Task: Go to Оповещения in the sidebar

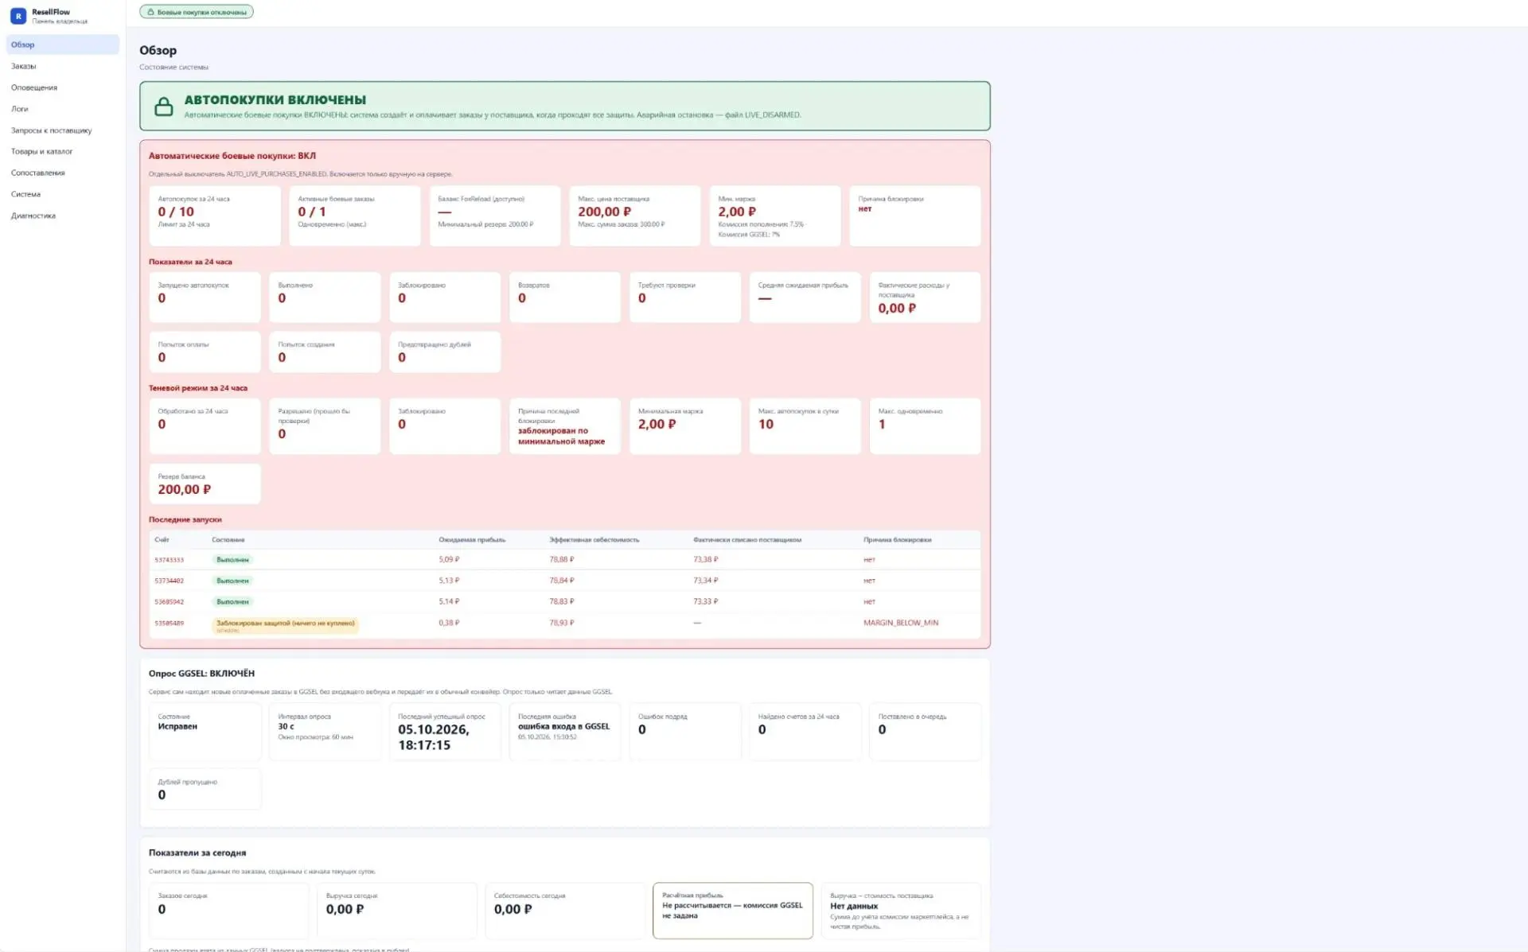Action: point(63,87)
